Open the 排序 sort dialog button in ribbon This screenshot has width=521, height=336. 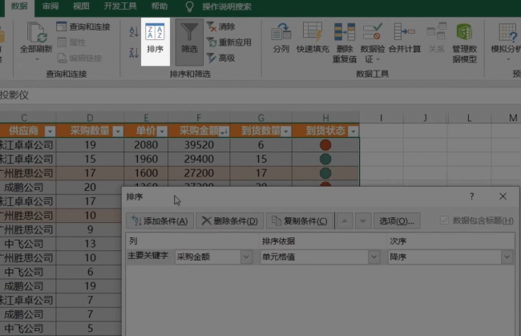coord(155,42)
